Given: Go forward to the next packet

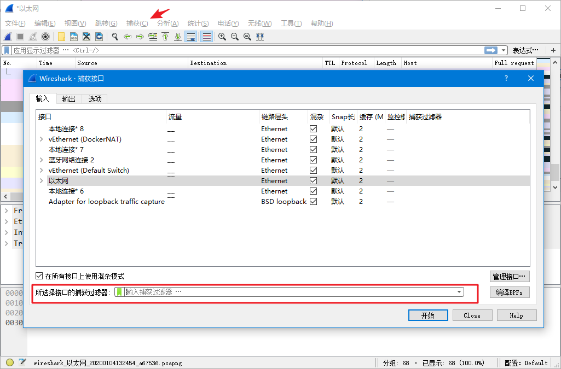Looking at the screenshot, I should [x=140, y=37].
